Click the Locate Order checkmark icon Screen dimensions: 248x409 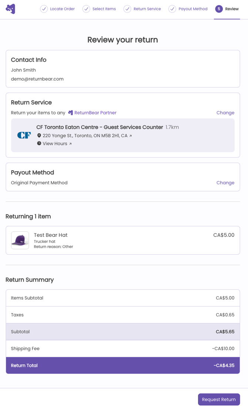44,9
